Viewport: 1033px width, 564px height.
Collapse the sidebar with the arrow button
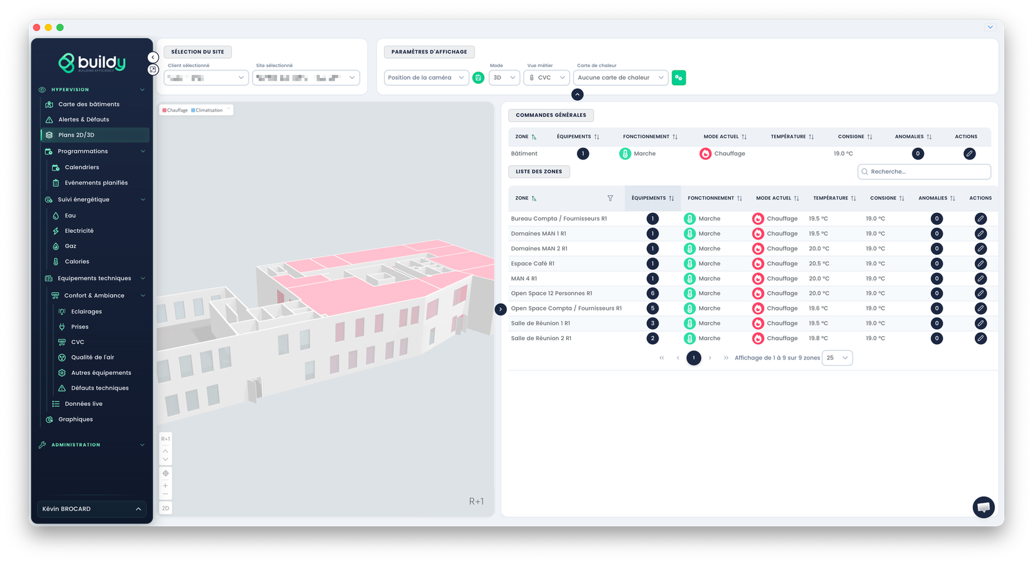(153, 57)
